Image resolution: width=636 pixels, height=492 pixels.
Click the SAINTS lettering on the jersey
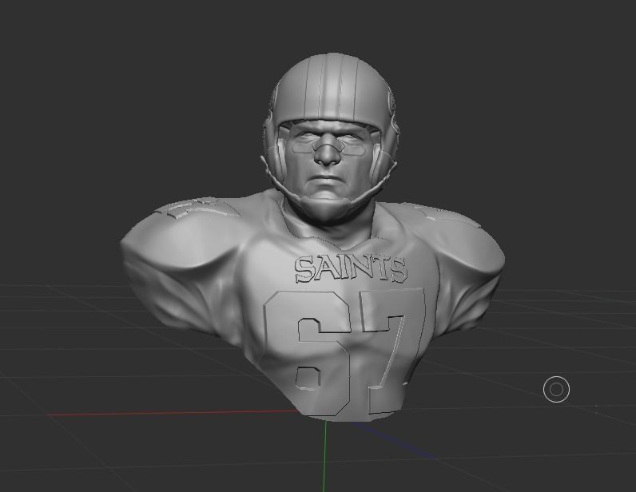coord(351,269)
